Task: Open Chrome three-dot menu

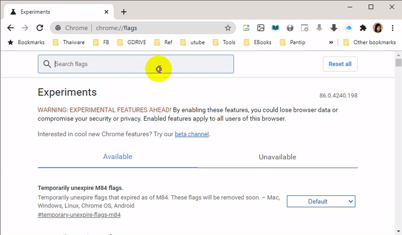Action: pyautogui.click(x=392, y=28)
